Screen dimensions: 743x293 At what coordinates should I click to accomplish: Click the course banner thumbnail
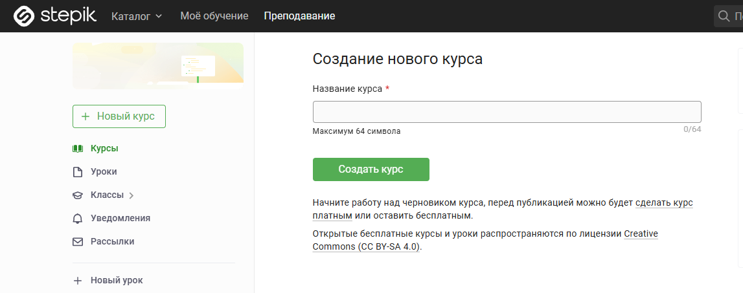click(158, 65)
